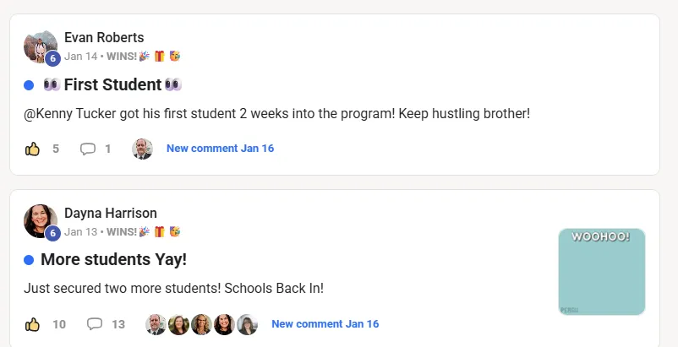Open comments on First Student post

click(88, 149)
